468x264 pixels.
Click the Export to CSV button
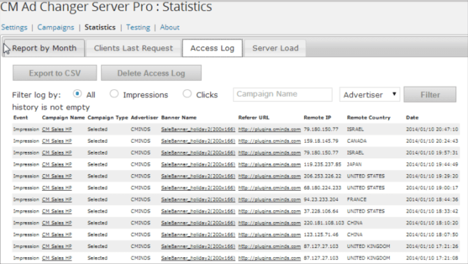click(55, 73)
